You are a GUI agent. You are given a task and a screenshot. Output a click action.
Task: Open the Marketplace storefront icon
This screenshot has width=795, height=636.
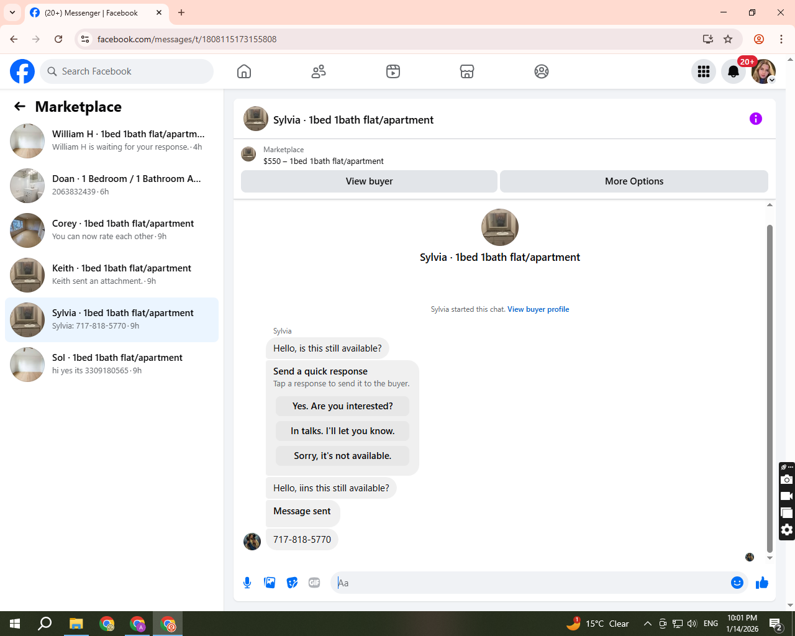point(467,71)
